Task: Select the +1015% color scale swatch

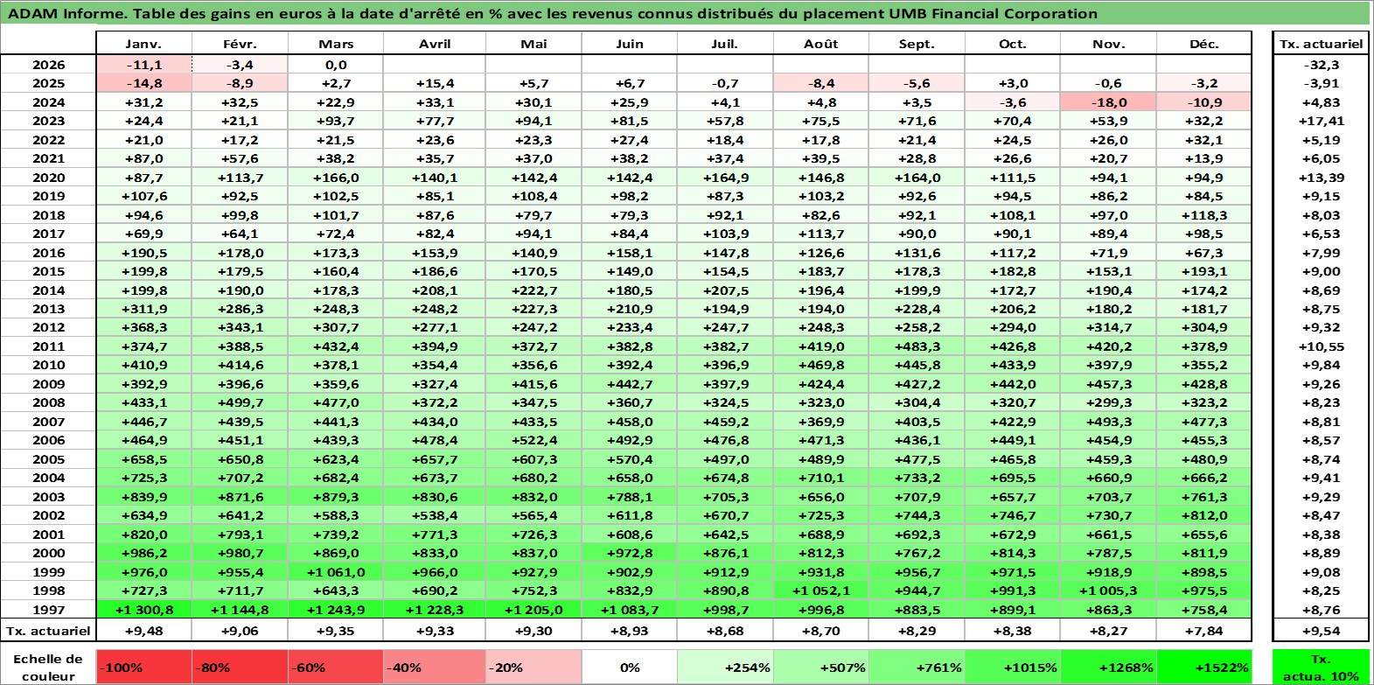Action: tap(1013, 668)
